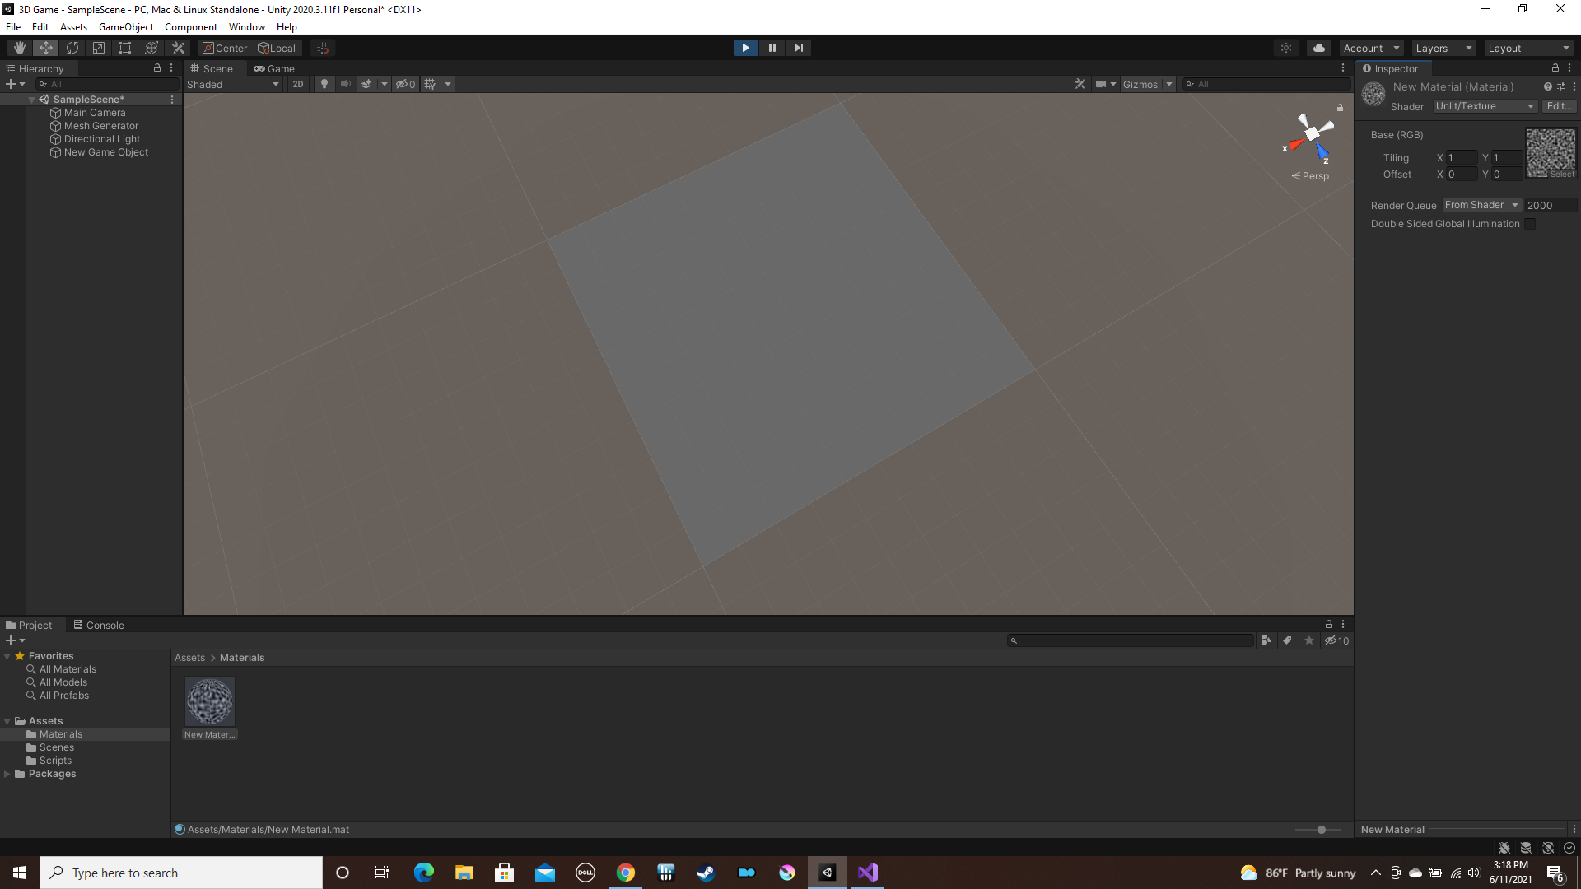Open Google Chrome from the taskbar
This screenshot has height=889, width=1581.
pyautogui.click(x=626, y=873)
